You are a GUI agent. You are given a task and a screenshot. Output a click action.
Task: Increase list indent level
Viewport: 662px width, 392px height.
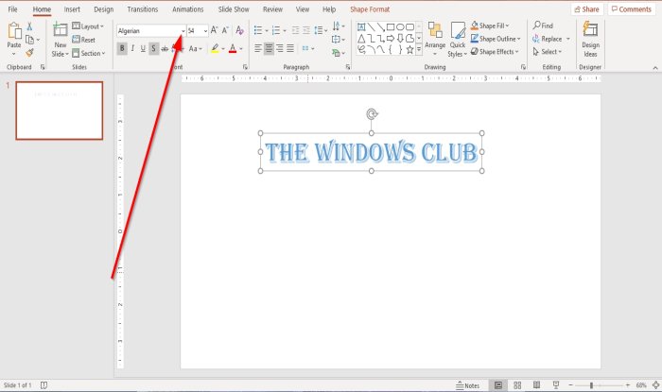pos(306,30)
